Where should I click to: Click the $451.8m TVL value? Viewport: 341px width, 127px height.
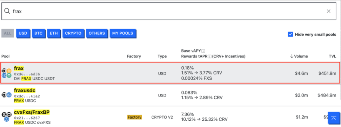327,74
